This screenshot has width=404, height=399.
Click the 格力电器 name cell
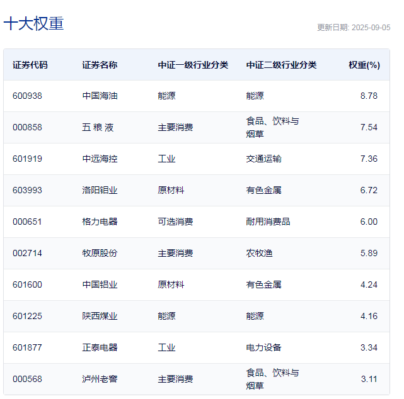click(100, 222)
